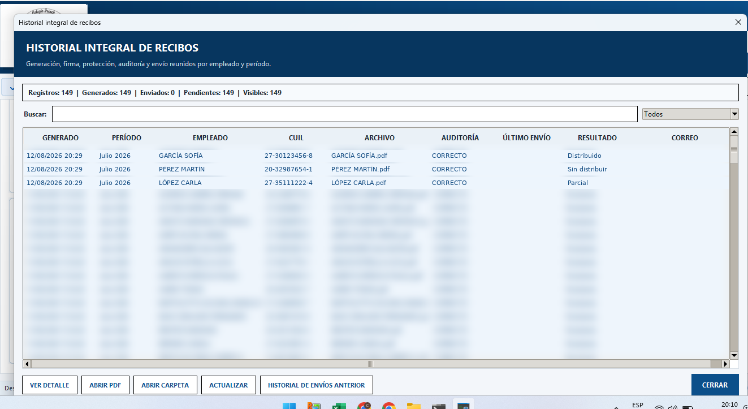Viewport: 748px width, 409px height.
Task: Close the Historial integral de recibos window
Action: [x=738, y=22]
